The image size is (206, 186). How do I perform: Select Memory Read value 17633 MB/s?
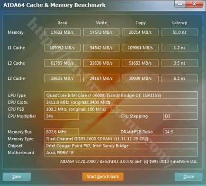click(x=63, y=32)
